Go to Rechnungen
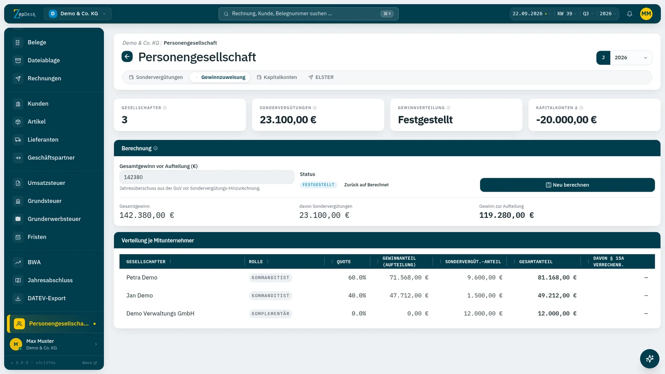665x374 pixels. [54, 79]
